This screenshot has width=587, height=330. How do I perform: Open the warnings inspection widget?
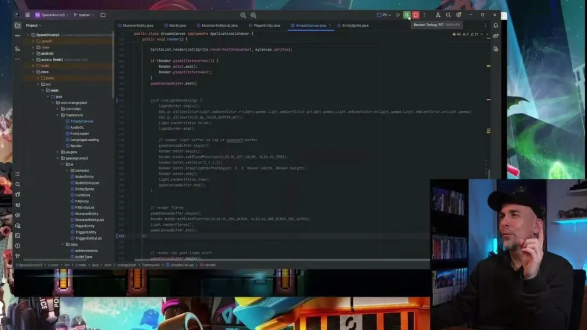click(x=465, y=34)
